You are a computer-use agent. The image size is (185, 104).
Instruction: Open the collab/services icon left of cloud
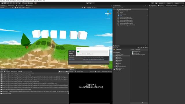[153, 3]
